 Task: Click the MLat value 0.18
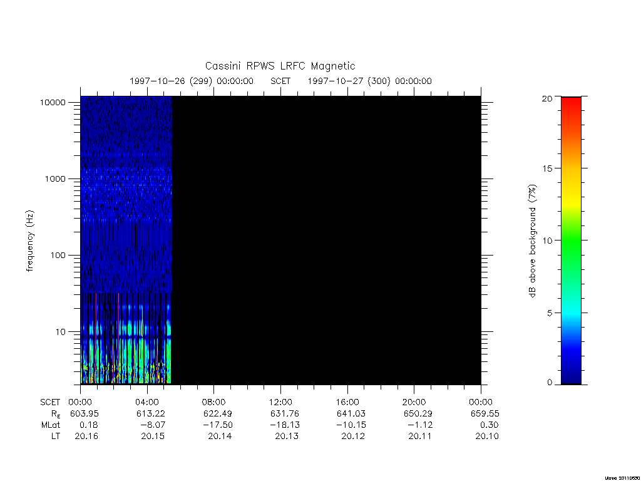(89, 425)
